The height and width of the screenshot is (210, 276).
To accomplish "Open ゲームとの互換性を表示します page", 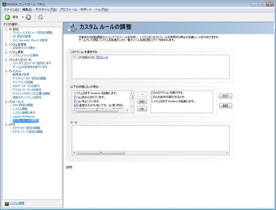I will (30, 67).
